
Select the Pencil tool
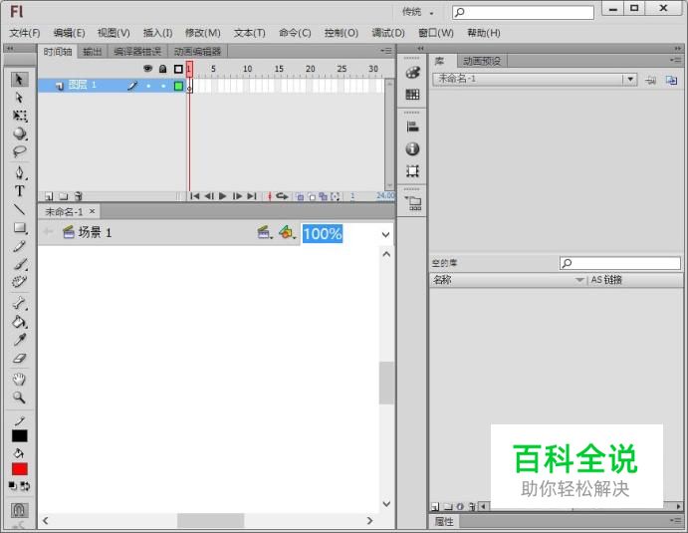tap(19, 246)
